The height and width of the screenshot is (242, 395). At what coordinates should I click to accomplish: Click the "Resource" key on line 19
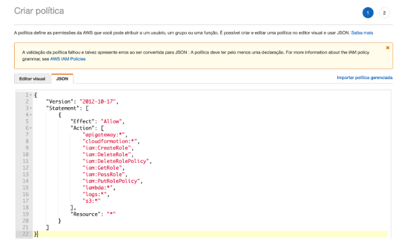[x=85, y=214]
